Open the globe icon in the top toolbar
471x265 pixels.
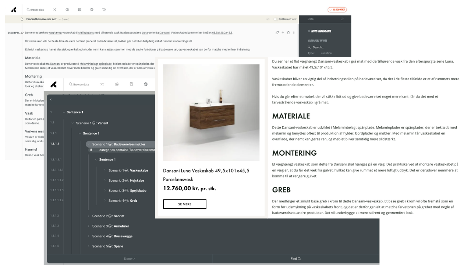[92, 10]
